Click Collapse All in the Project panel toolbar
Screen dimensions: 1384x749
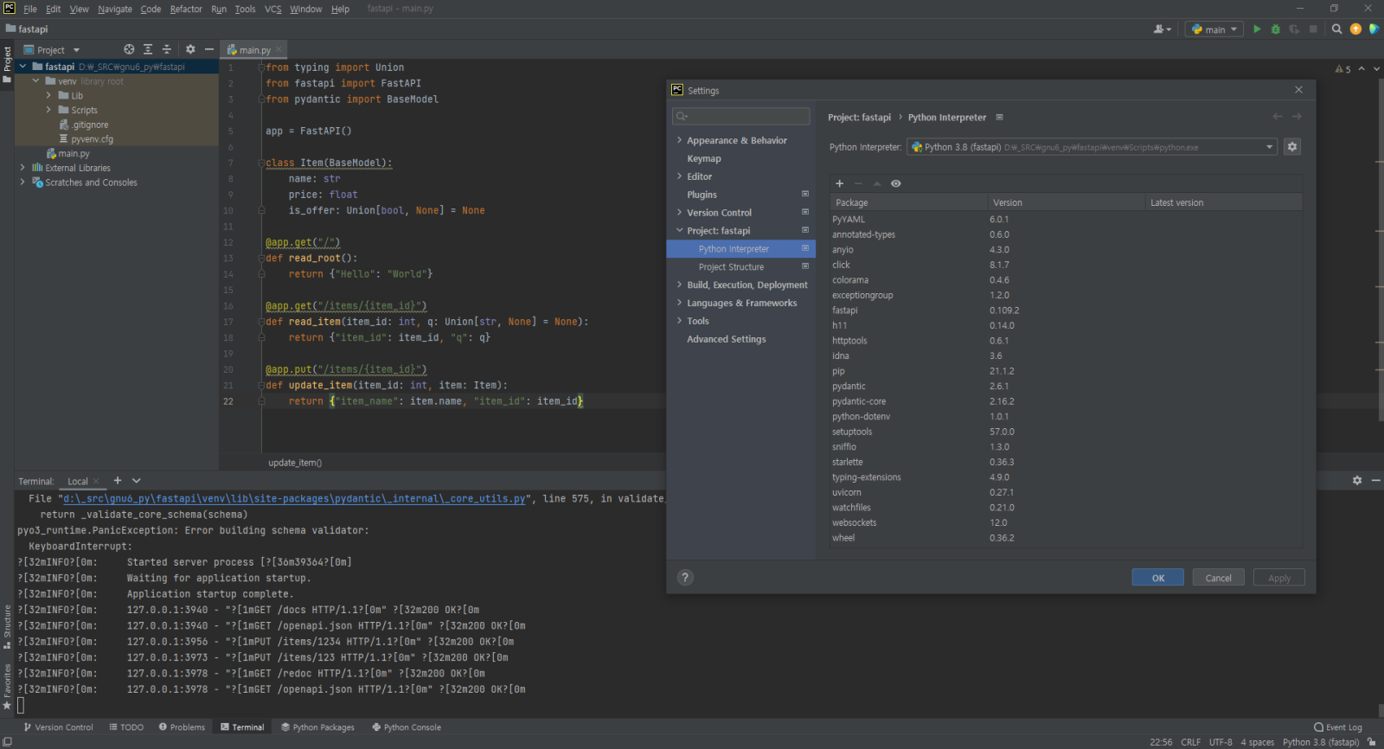pos(167,49)
